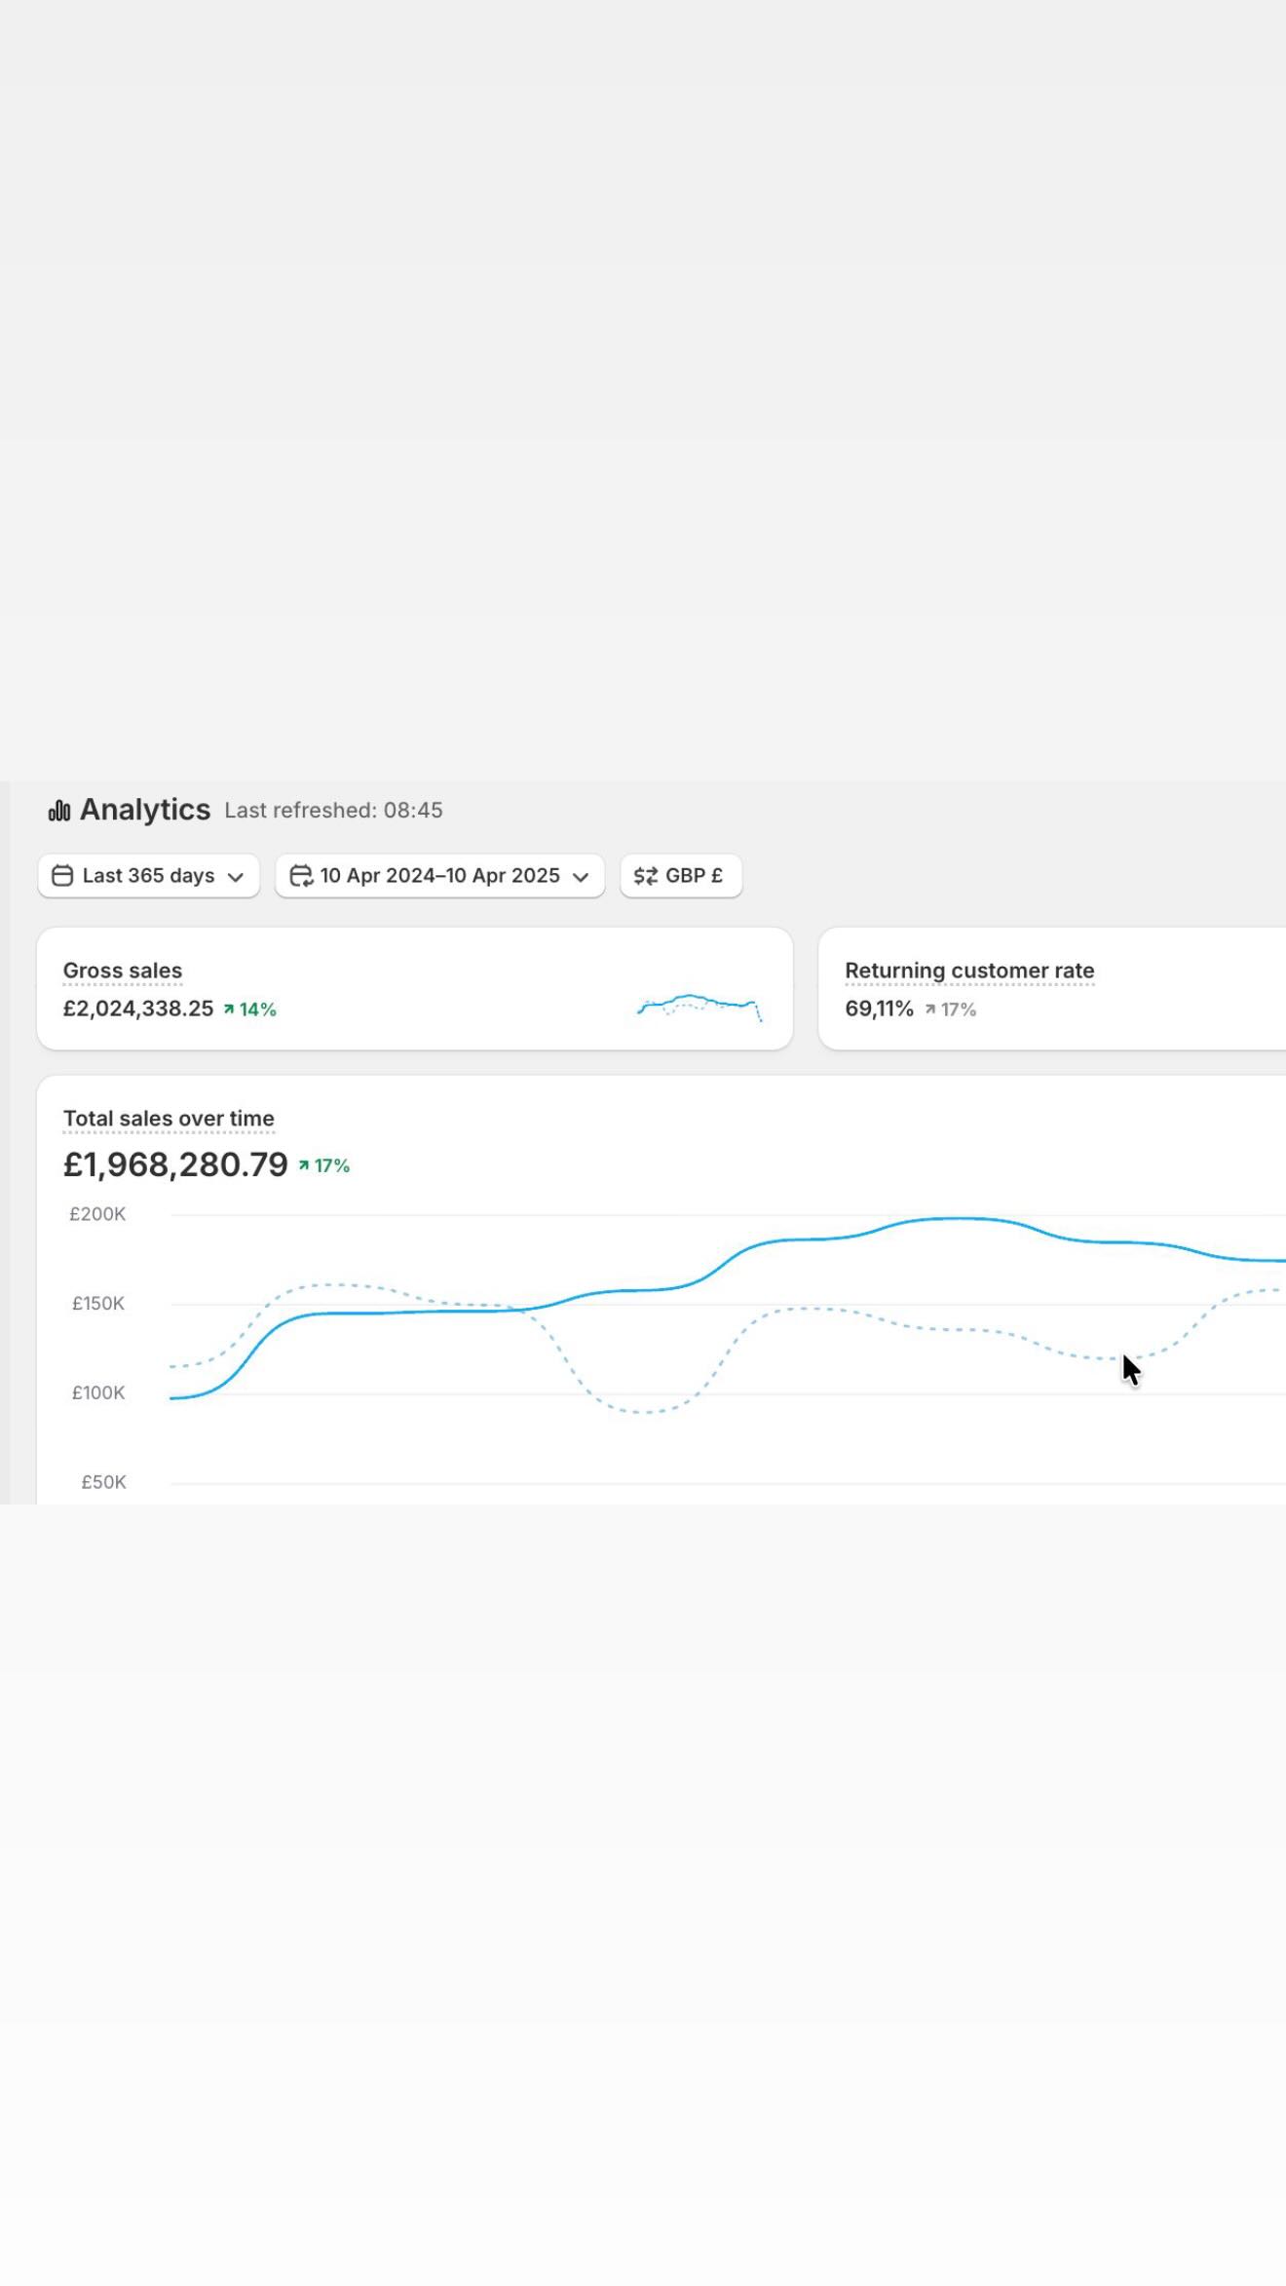Open the Gross sales metric label

(x=123, y=971)
